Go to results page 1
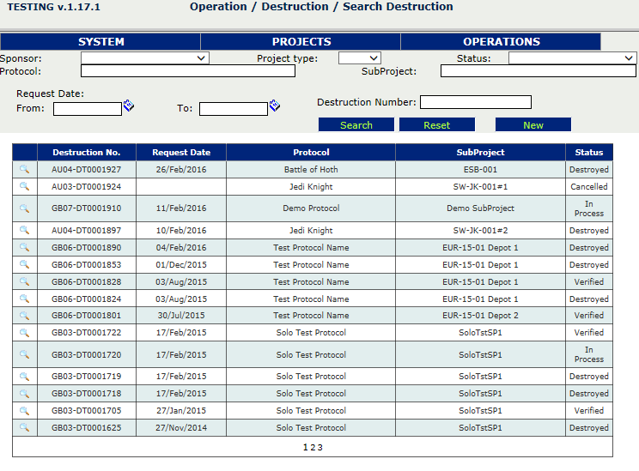 (305, 447)
